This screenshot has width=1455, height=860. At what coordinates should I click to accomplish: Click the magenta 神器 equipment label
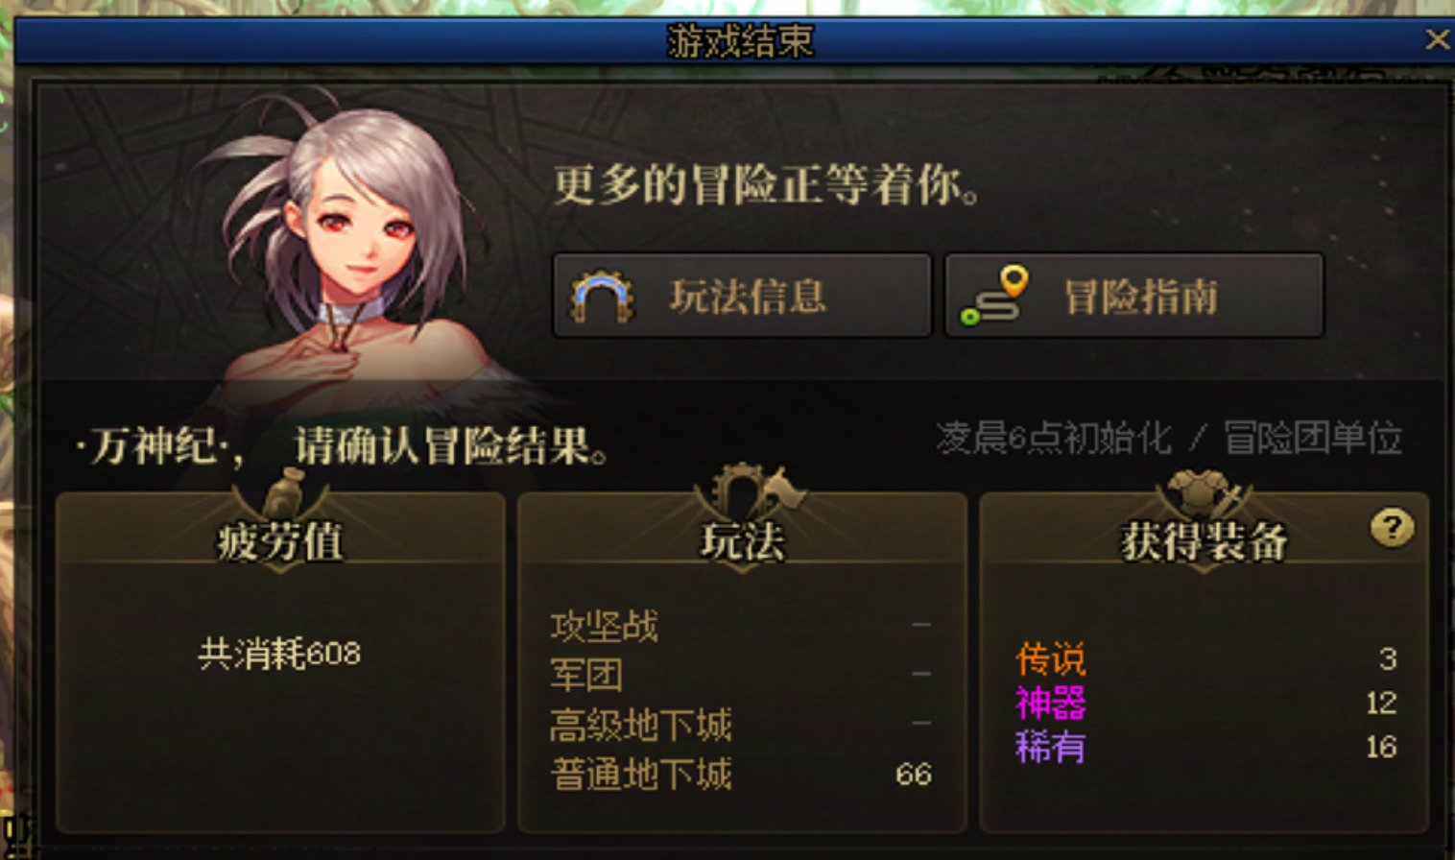pos(1051,703)
